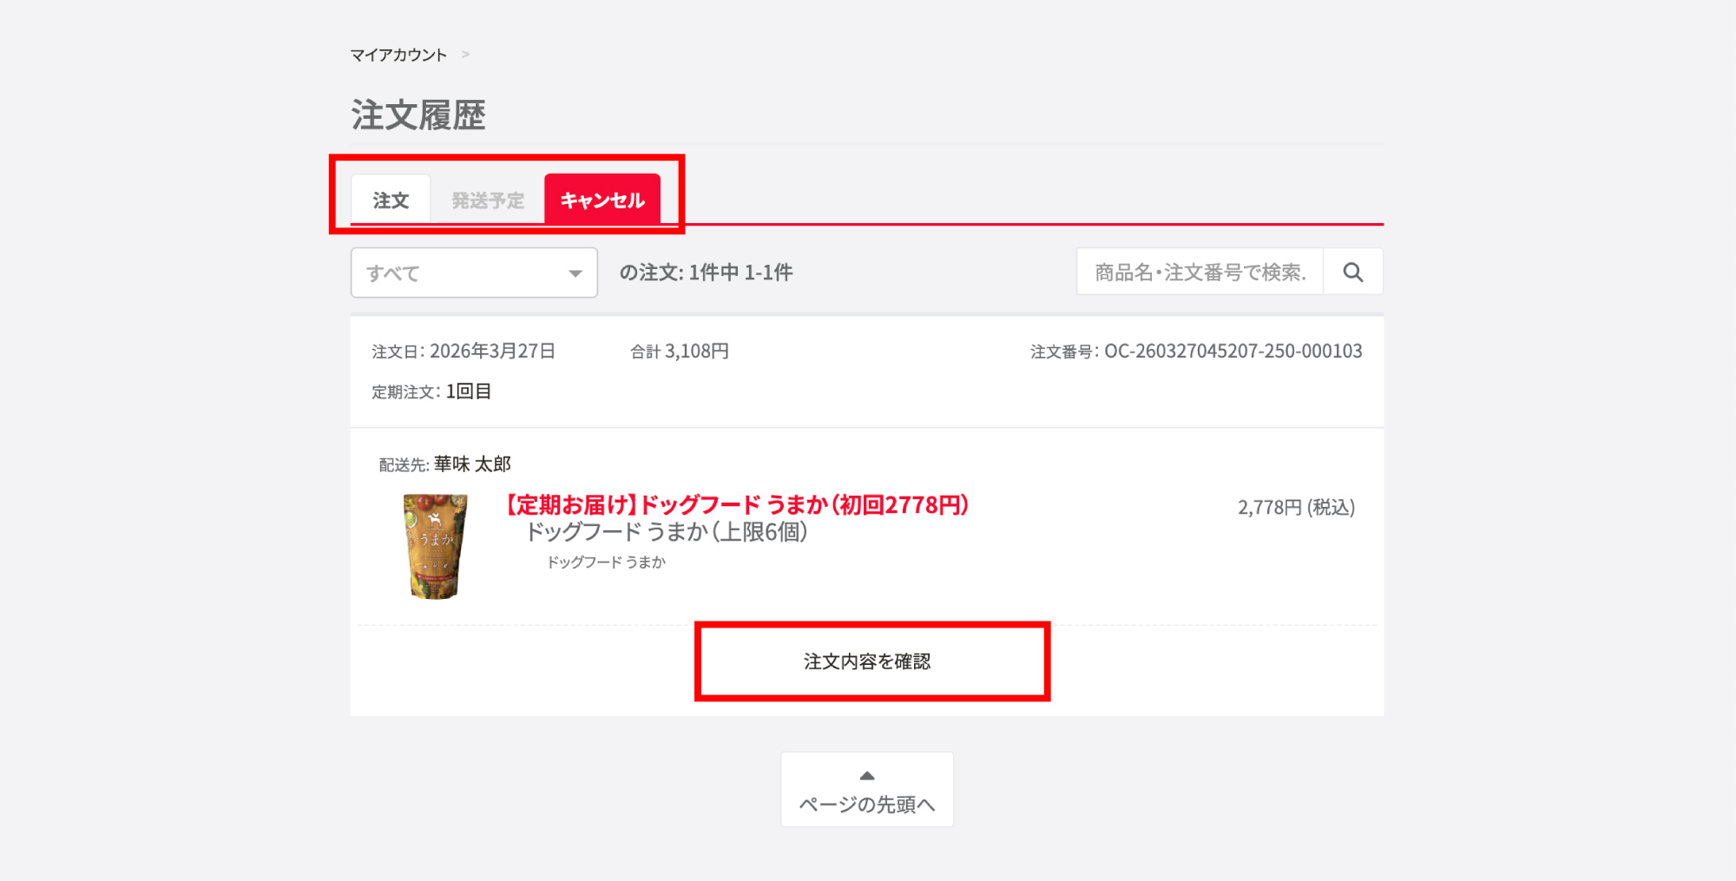
Task: Go to マイアカウント breadcrumb link
Action: [398, 55]
